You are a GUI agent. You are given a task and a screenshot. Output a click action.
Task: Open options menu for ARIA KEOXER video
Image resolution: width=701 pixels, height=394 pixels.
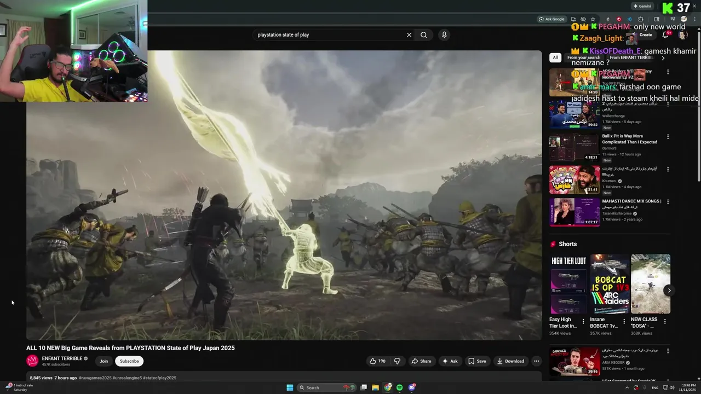pyautogui.click(x=668, y=351)
